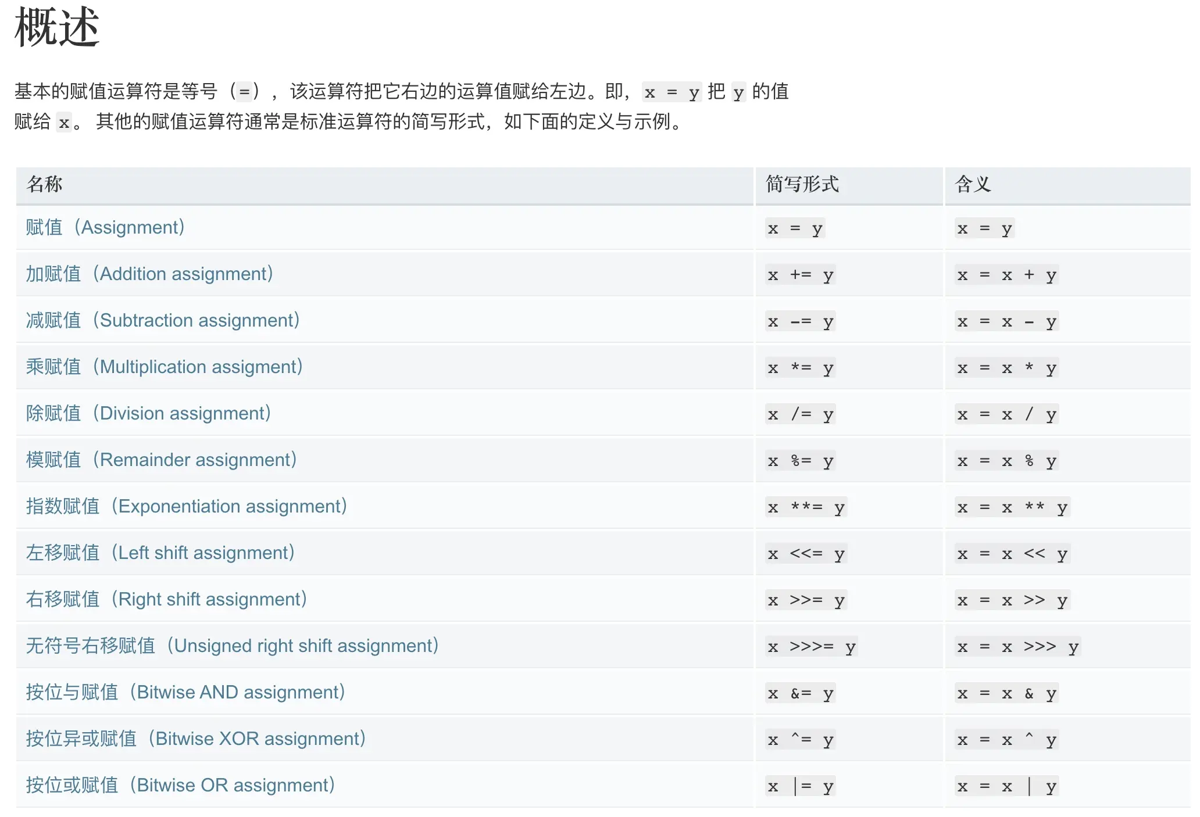The height and width of the screenshot is (817, 1200).
Task: Click the 含义 column header
Action: pos(973,184)
